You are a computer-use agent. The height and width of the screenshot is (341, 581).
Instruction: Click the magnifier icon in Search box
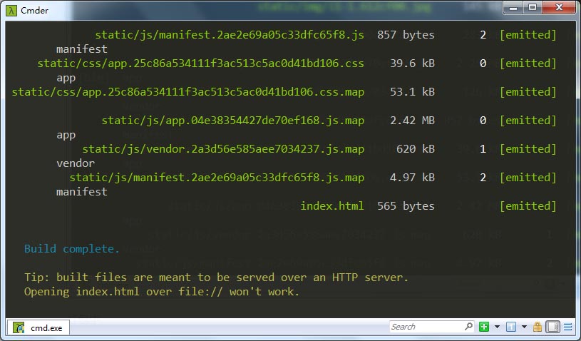(468, 326)
